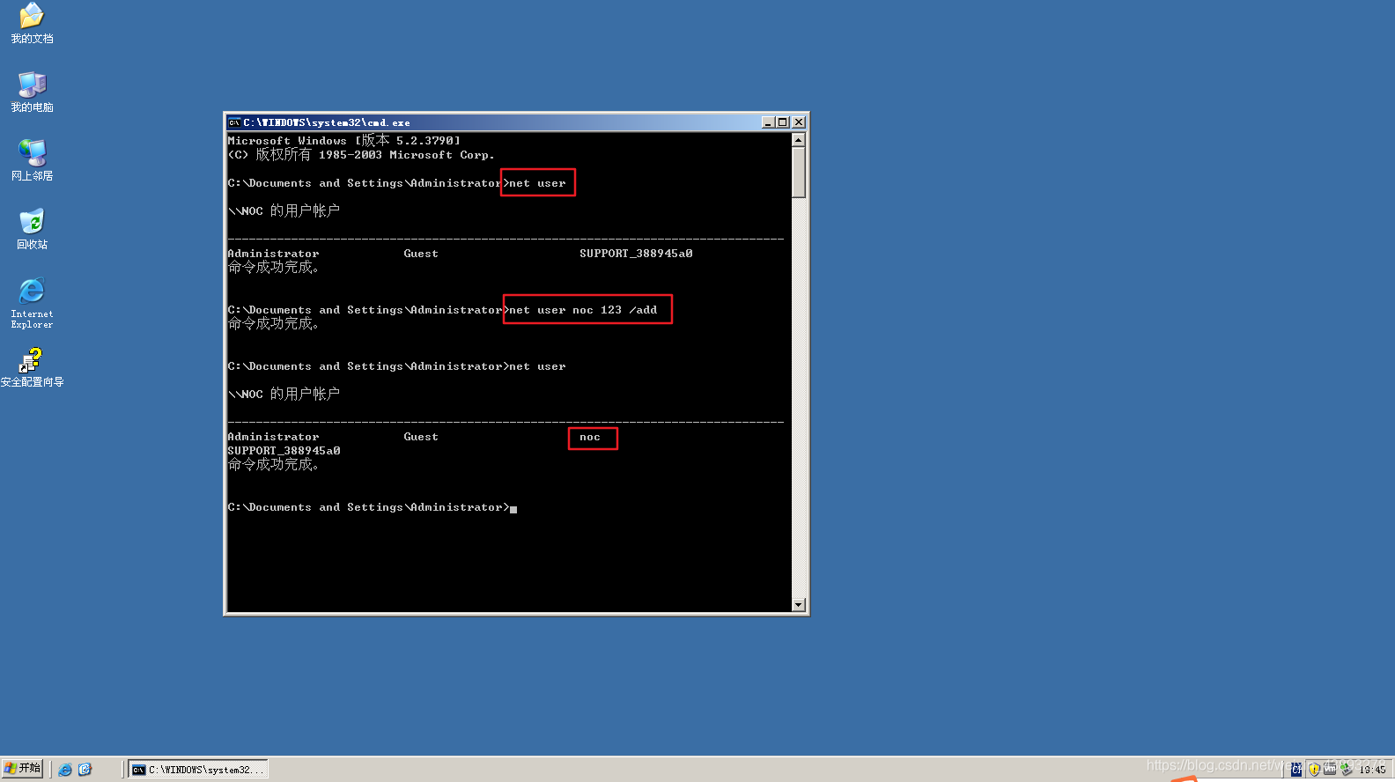Launch Internet Explorer from the quick launch
The height and width of the screenshot is (782, 1395).
[65, 770]
